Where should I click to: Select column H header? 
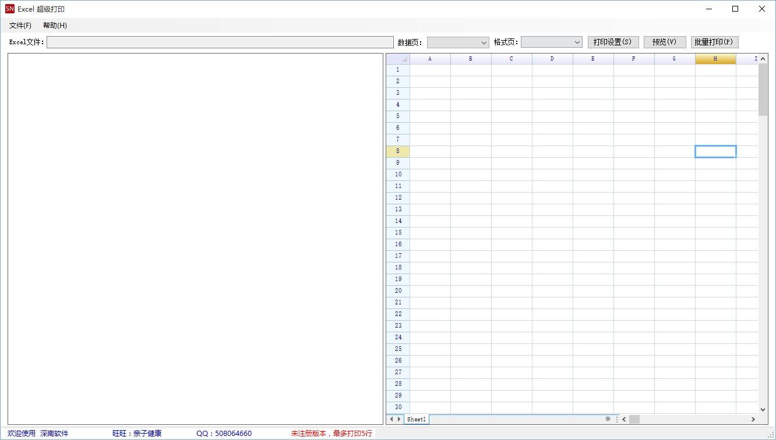click(715, 59)
